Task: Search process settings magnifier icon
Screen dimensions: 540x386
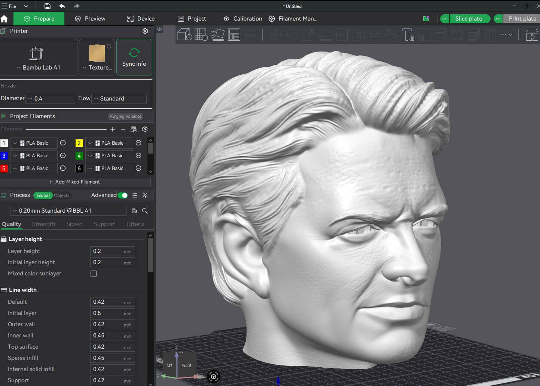Action: [145, 211]
